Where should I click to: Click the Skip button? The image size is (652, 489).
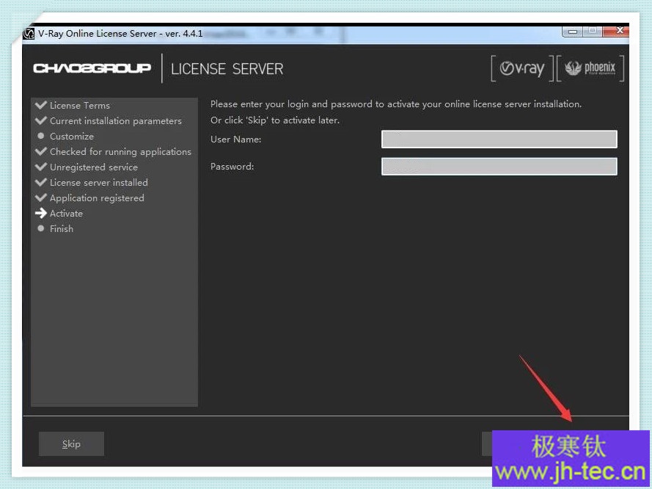tap(71, 443)
